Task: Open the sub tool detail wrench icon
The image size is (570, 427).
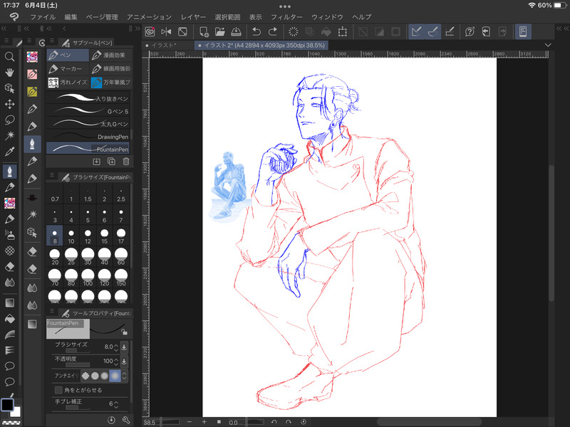Action: (126, 420)
